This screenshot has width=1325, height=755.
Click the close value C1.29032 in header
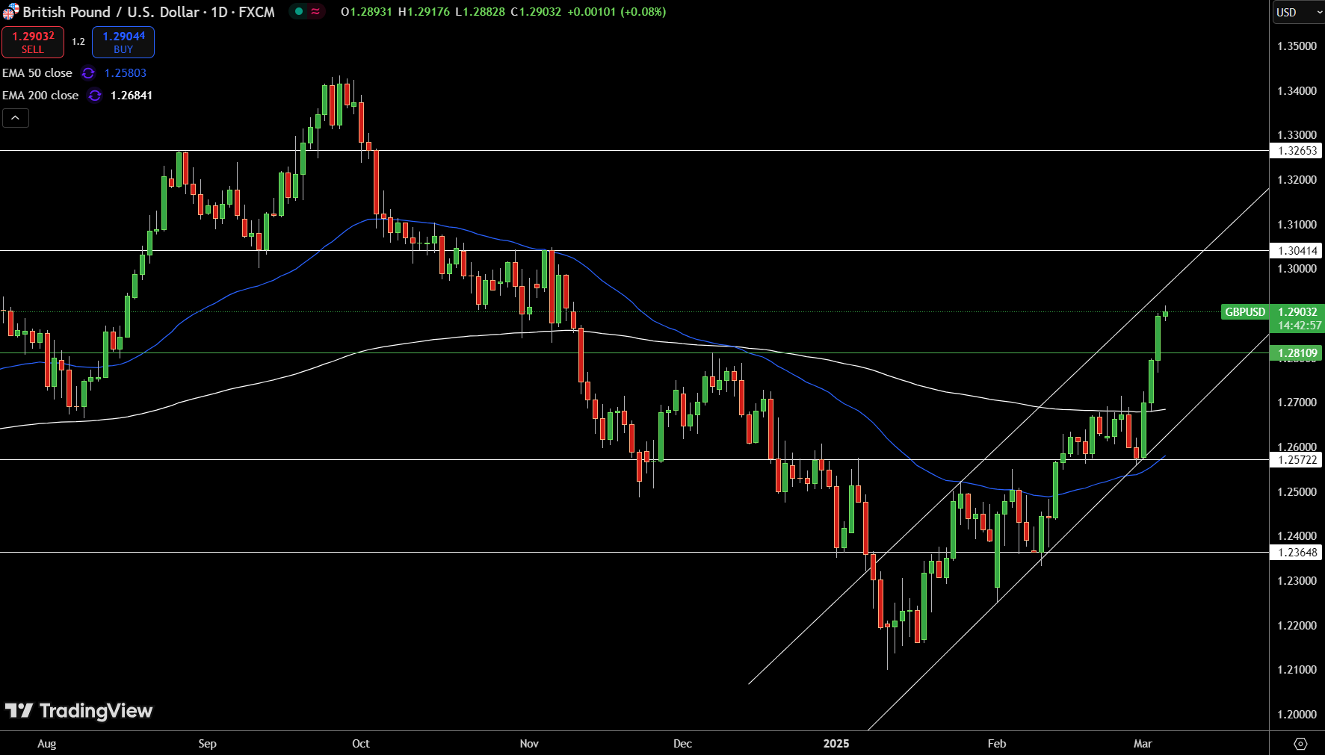[536, 12]
